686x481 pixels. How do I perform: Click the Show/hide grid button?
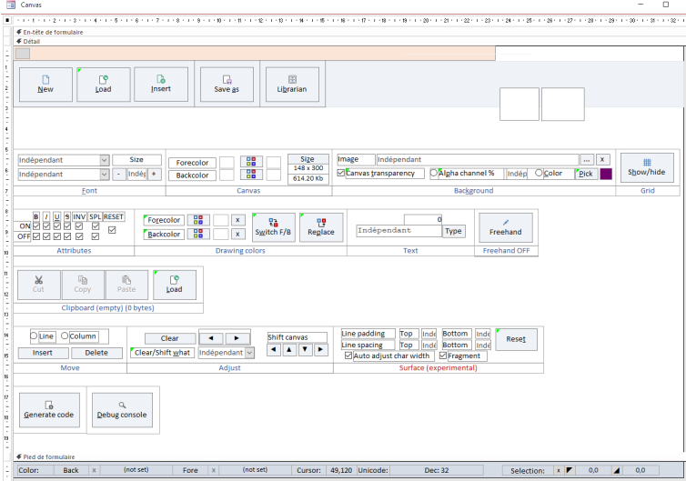tap(647, 167)
